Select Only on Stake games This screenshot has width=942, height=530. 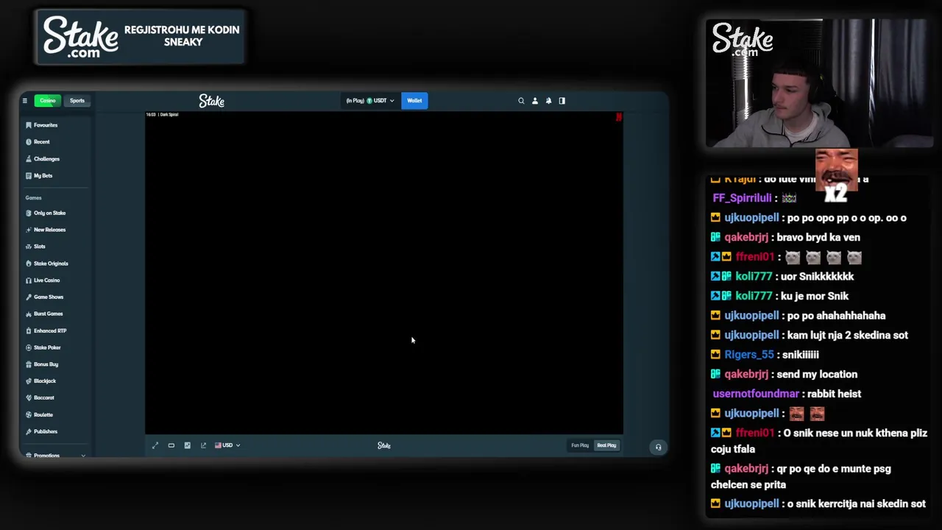[55, 213]
